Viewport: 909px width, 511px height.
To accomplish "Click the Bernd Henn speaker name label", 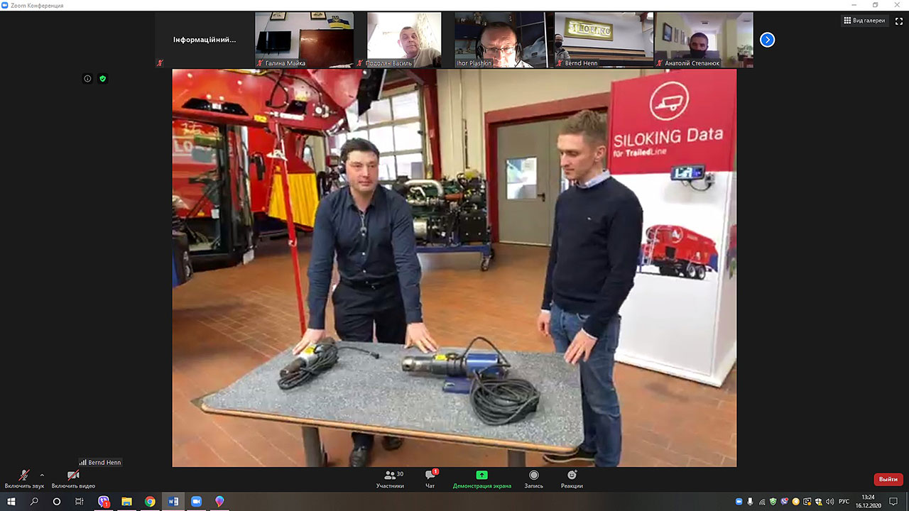I will 100,462.
